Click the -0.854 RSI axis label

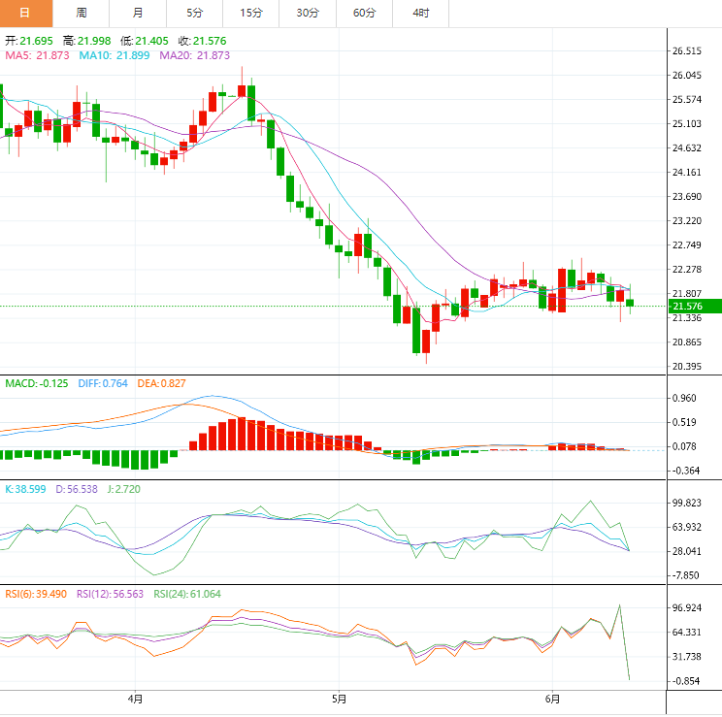click(686, 681)
